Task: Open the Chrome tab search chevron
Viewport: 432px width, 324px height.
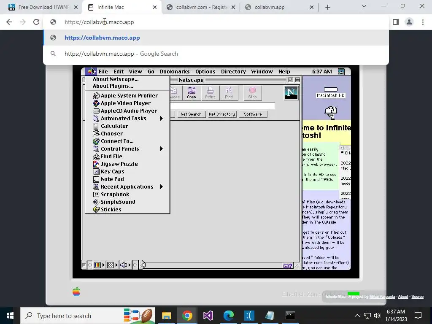Action: pyautogui.click(x=364, y=6)
